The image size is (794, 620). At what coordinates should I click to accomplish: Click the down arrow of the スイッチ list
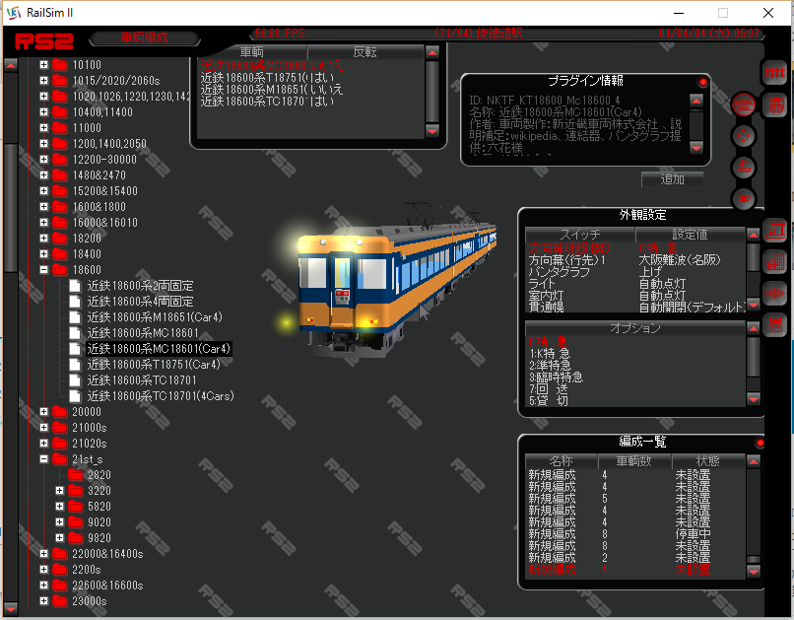pyautogui.click(x=754, y=305)
